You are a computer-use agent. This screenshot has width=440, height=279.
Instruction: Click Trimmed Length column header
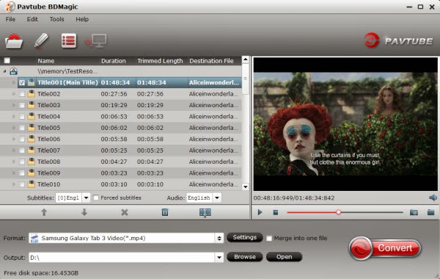pos(160,61)
